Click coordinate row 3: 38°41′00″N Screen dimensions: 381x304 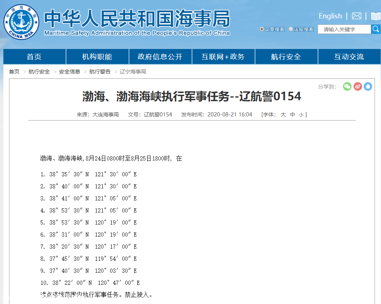tap(89, 199)
